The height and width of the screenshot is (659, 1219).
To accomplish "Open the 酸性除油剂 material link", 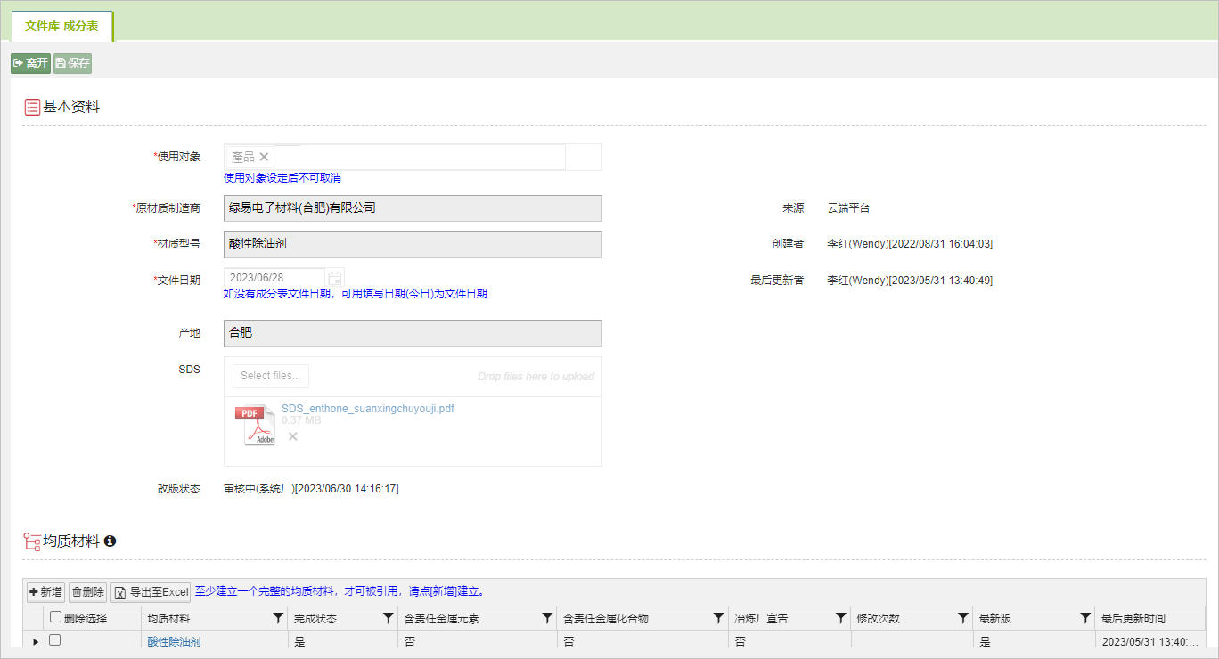I will pyautogui.click(x=174, y=641).
